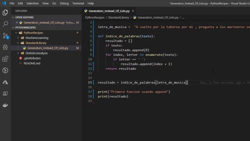The width and height of the screenshot is (250, 141).
Task: Click 'resultado = []' on line 6
Action: point(119,41)
